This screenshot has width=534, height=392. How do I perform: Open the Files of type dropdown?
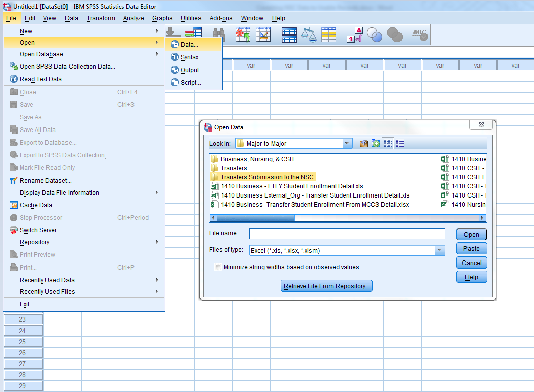click(440, 250)
